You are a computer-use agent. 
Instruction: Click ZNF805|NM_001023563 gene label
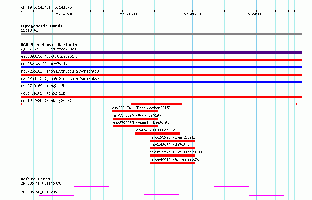[x=41, y=192]
